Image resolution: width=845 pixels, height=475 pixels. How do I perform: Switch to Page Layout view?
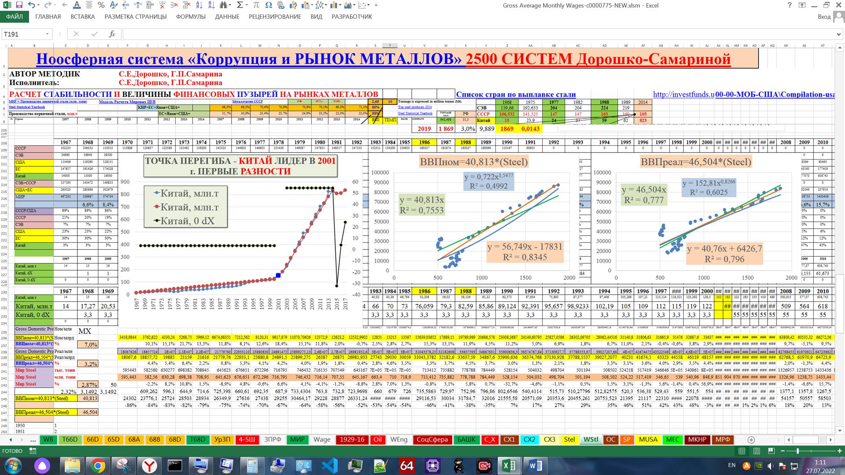(x=756, y=451)
